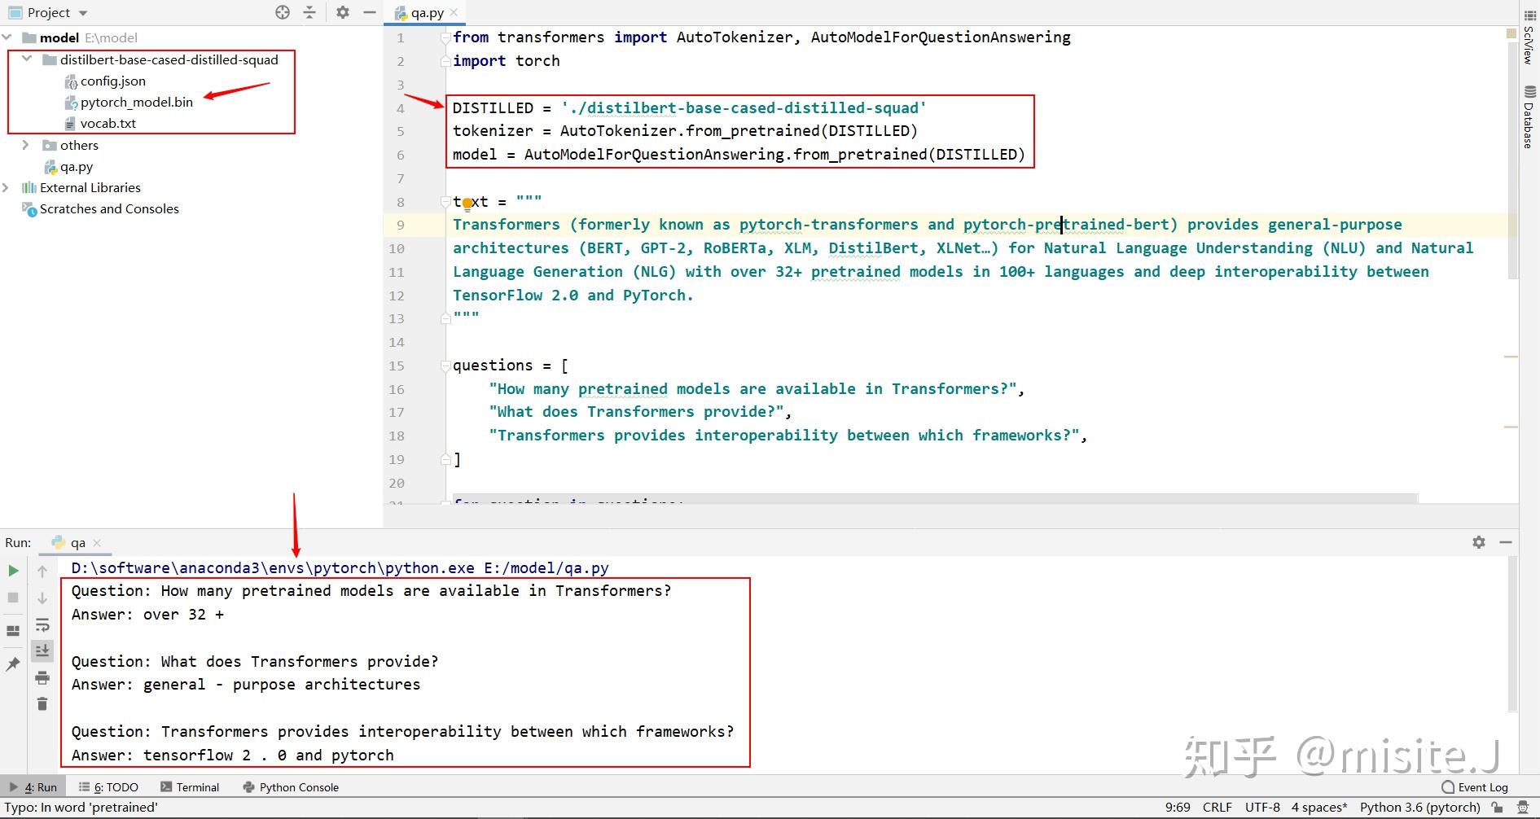Viewport: 1540px width, 819px height.
Task: Click the intention bulb on line 8
Action: (x=467, y=204)
